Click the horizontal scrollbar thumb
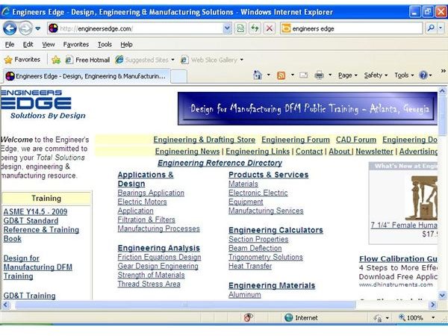448x336 pixels. pos(186,305)
